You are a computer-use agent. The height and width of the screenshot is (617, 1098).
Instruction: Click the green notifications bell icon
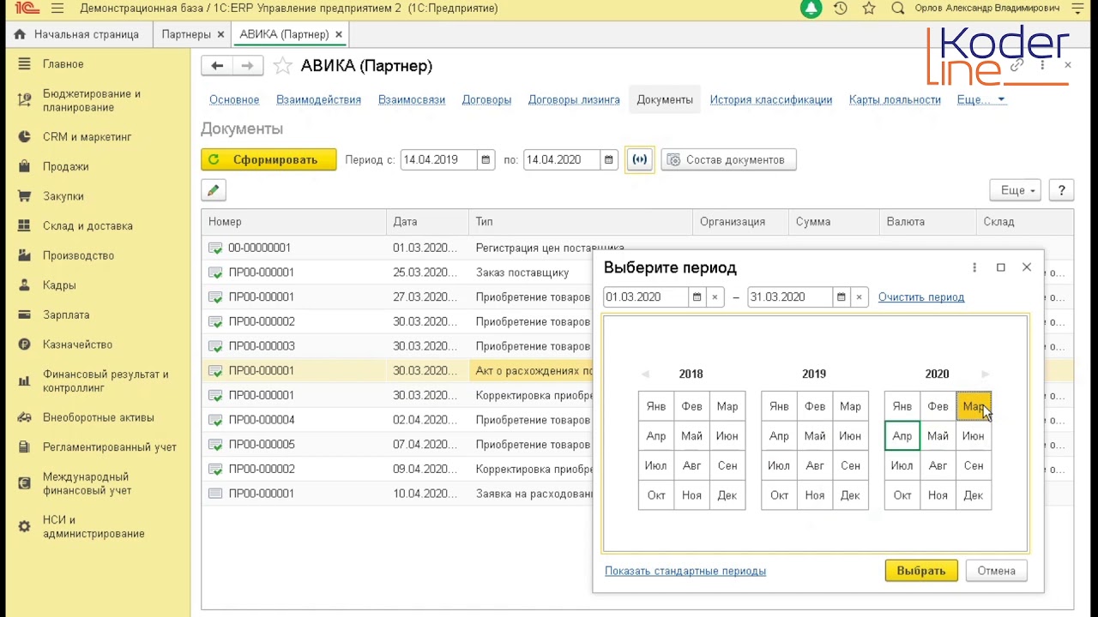[x=811, y=9]
